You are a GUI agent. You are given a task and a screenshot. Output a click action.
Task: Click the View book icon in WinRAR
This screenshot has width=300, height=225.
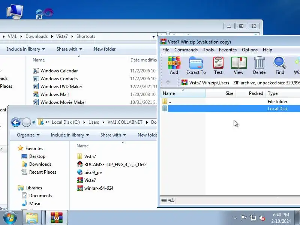coord(238,65)
